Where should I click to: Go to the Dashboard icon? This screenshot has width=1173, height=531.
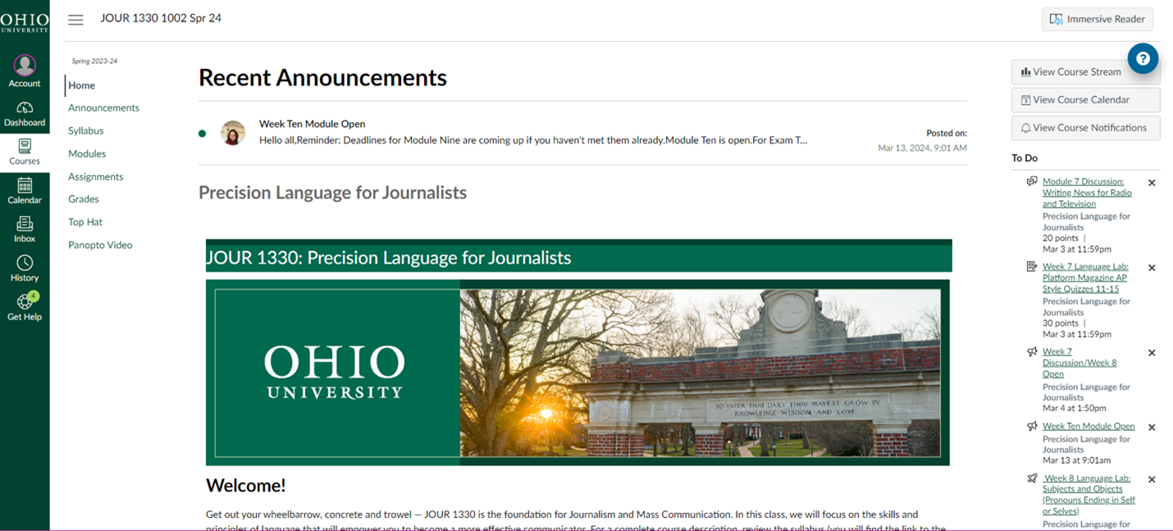pos(25,109)
